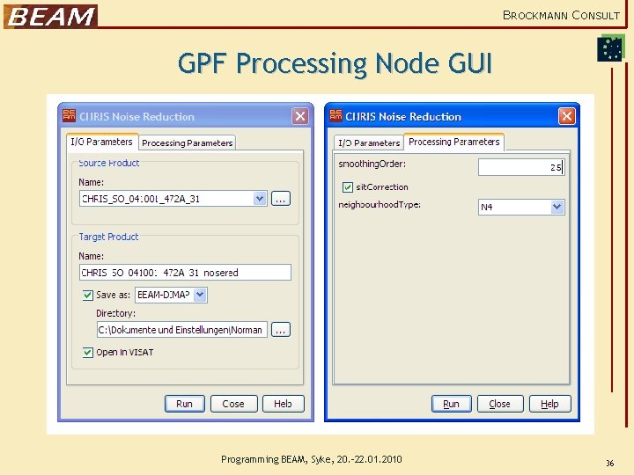Image resolution: width=634 pixels, height=475 pixels.
Task: Click the BEAM logo in the slide header
Action: [x=50, y=16]
